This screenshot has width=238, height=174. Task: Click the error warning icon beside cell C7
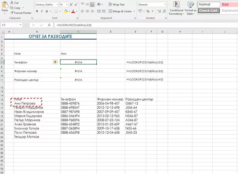pos(56,62)
